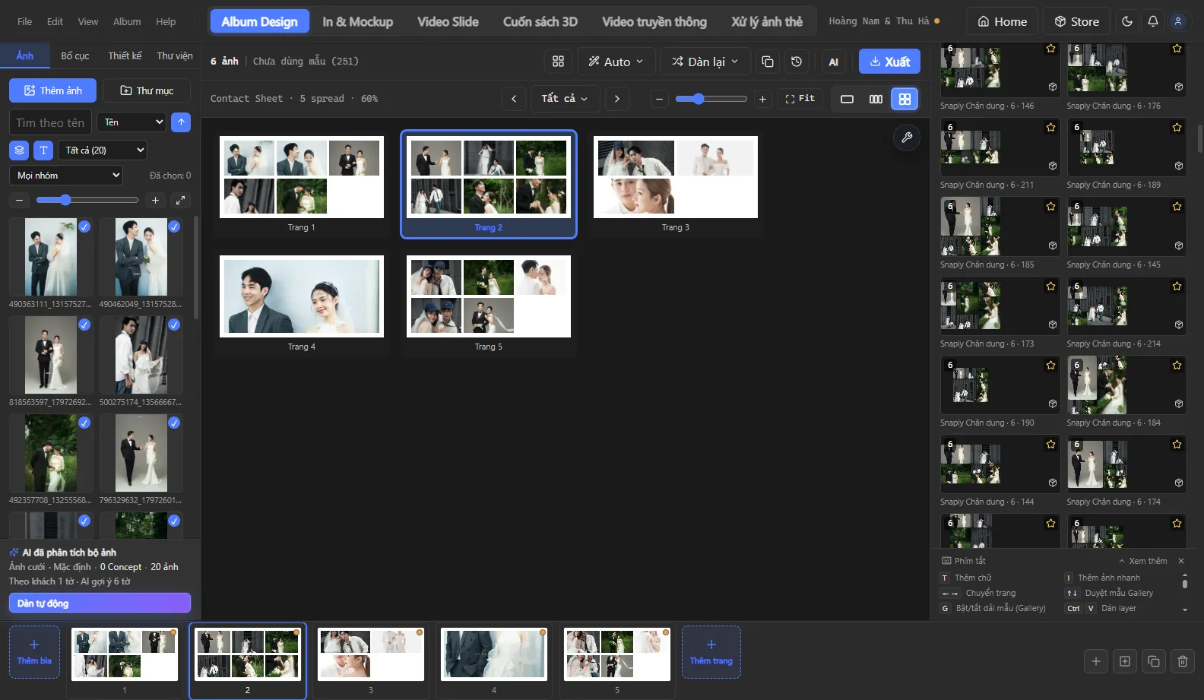The width and height of the screenshot is (1204, 700).
Task: Expand photo thumbnail panel with arrows icon
Action: point(180,200)
